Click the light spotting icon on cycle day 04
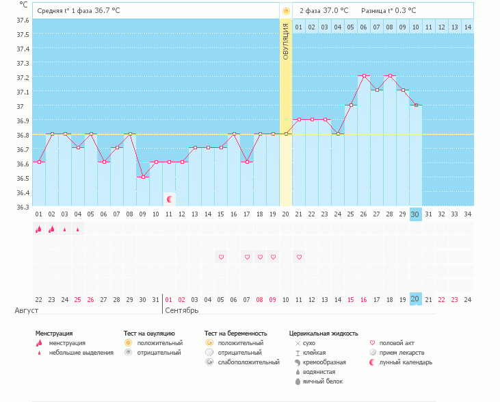Screen dimensions: 500x402 coord(78,229)
